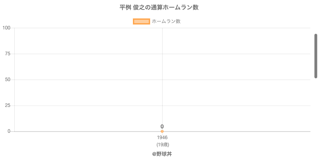Viewport: 318px width, 159px height.
Task: Click the 100 y-axis tick label
Action: (6, 28)
